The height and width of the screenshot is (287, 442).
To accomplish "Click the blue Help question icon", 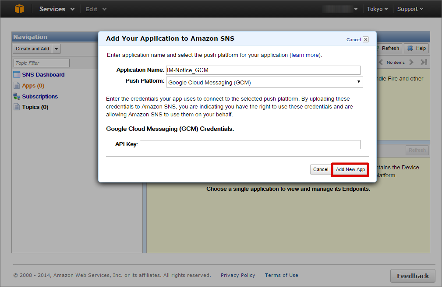I will pyautogui.click(x=410, y=49).
